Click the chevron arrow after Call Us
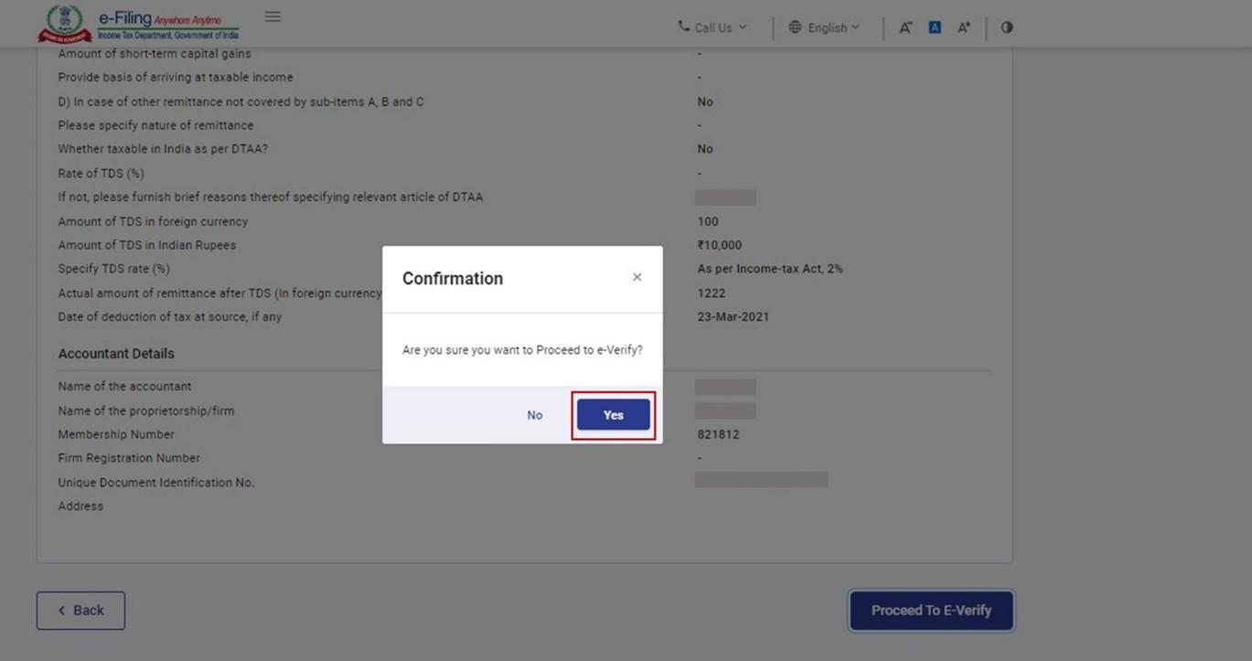 coord(743,27)
